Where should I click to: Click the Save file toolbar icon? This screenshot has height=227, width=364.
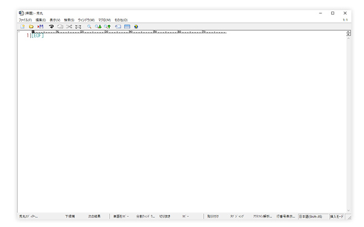(x=40, y=26)
